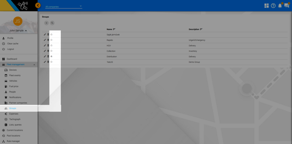Star the TestJS group as favorite
The image size is (292, 144).
pyautogui.click(x=51, y=62)
